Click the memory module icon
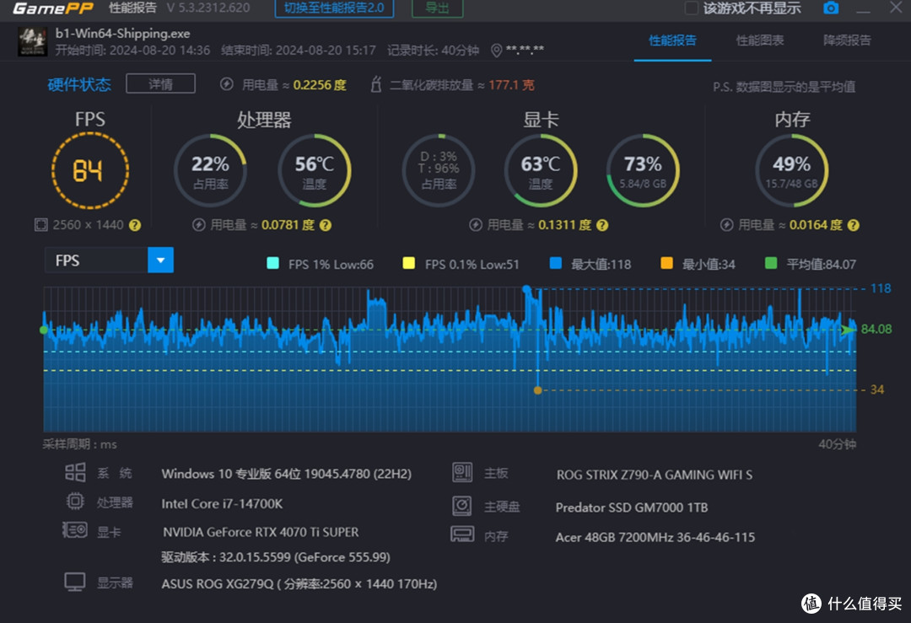The image size is (911, 623). [x=462, y=534]
